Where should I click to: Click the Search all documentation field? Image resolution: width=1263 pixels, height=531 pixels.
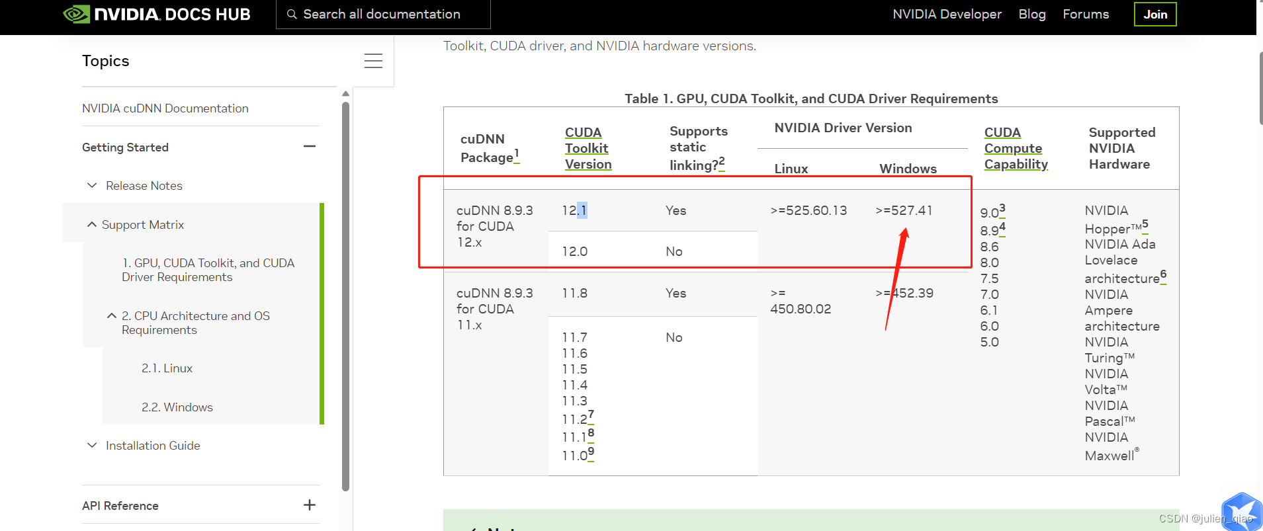coord(383,14)
